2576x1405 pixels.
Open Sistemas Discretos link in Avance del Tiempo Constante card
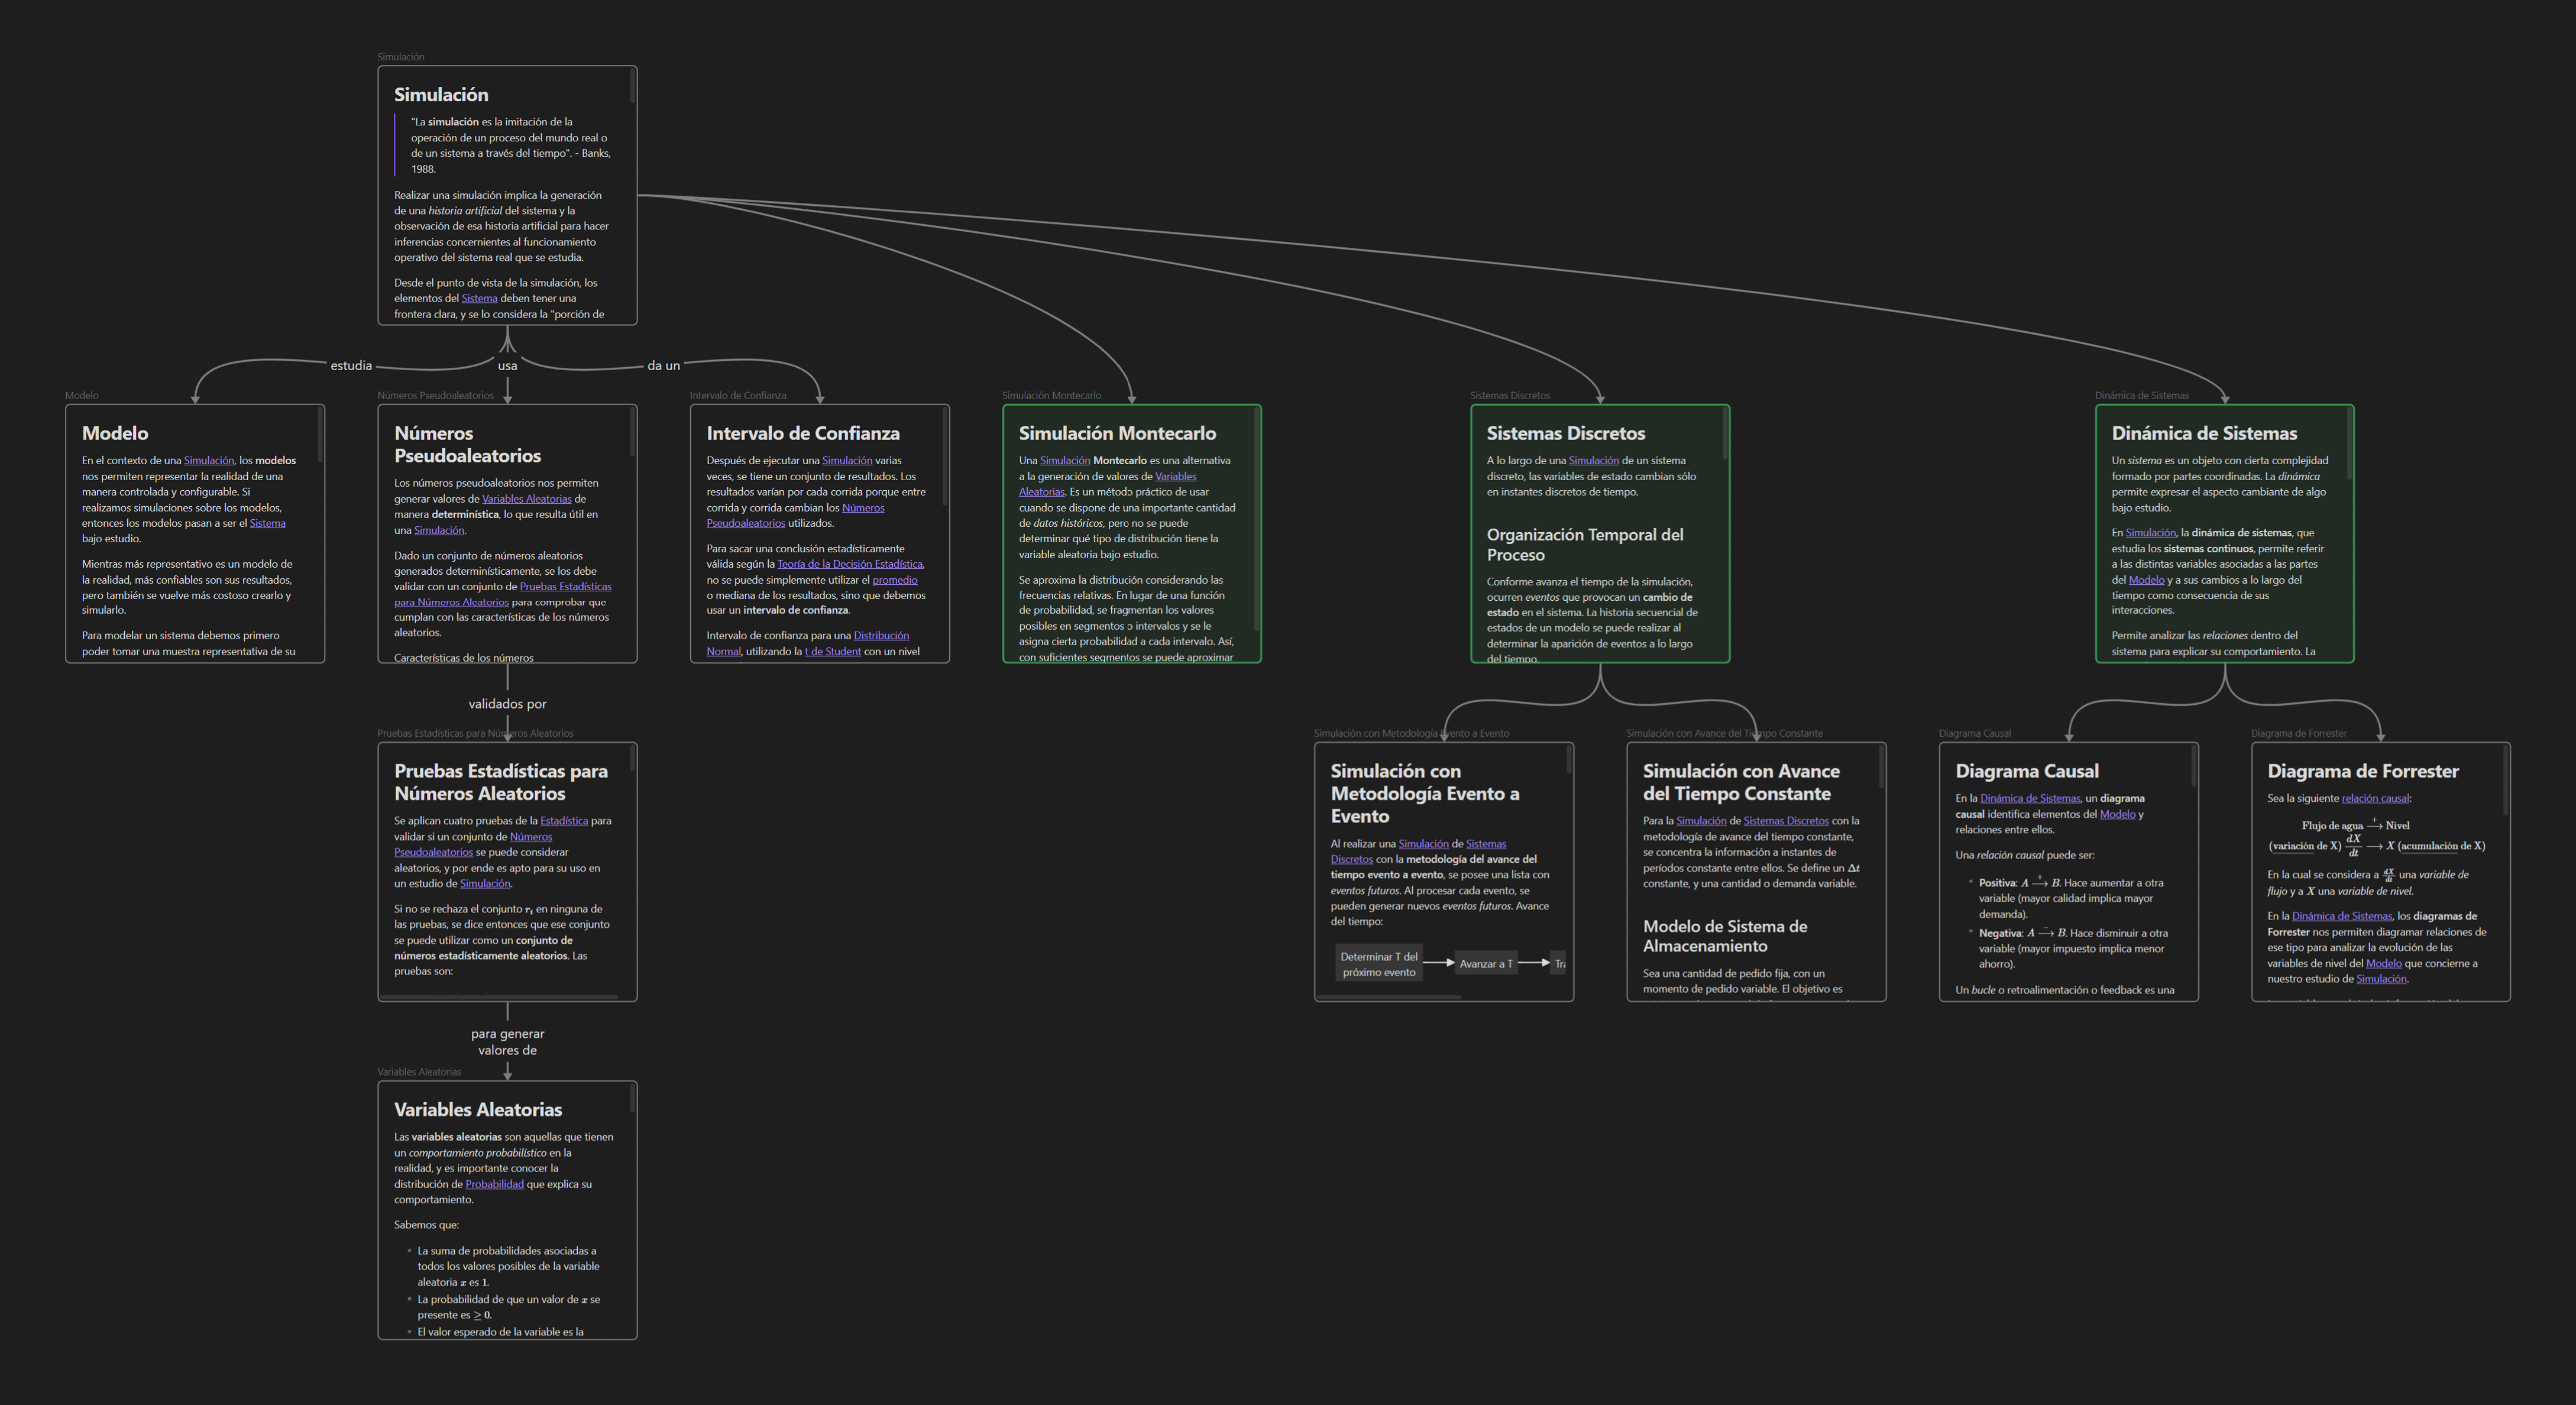pyautogui.click(x=1786, y=821)
